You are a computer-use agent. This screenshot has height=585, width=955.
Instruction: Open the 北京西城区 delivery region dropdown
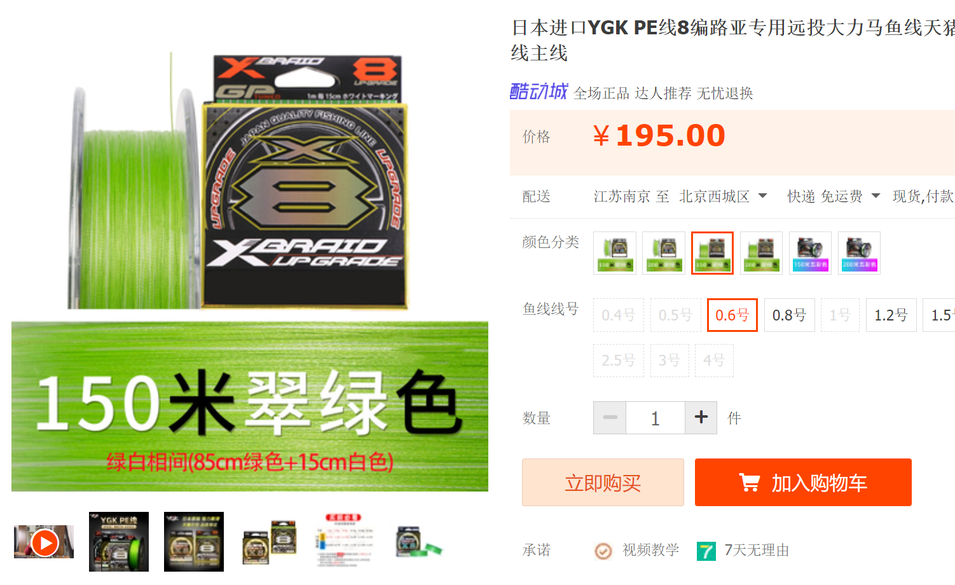[723, 196]
